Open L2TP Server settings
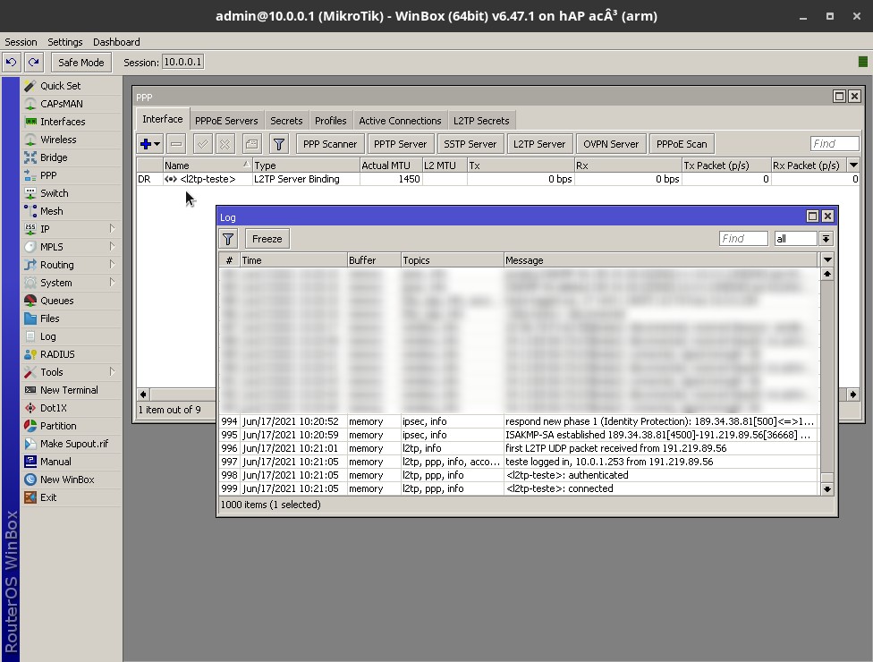 [x=539, y=144]
